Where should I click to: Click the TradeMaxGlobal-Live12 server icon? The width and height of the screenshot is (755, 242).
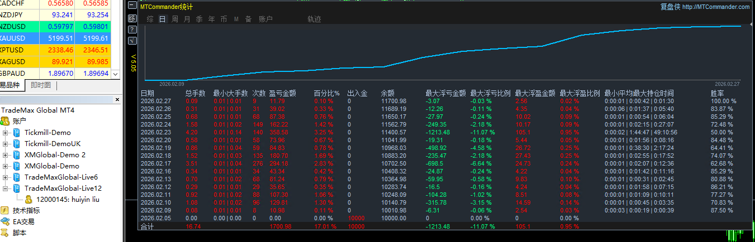[17, 188]
